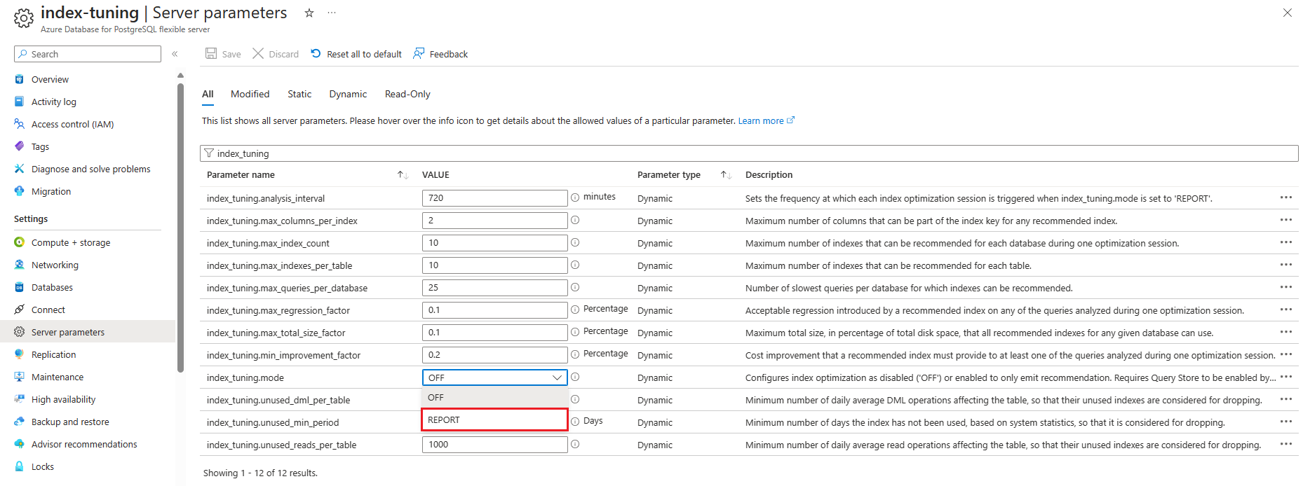Viewport: 1310px width, 486px height.
Task: Click the info icon for index_tuning.max_total_size_factor
Action: [575, 332]
